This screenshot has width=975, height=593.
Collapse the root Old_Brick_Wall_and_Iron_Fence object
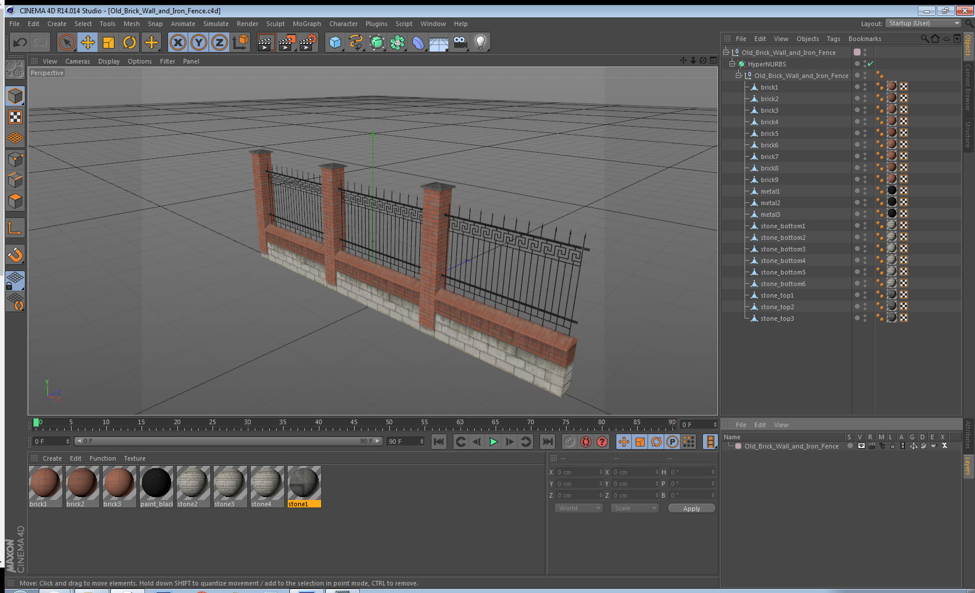726,52
